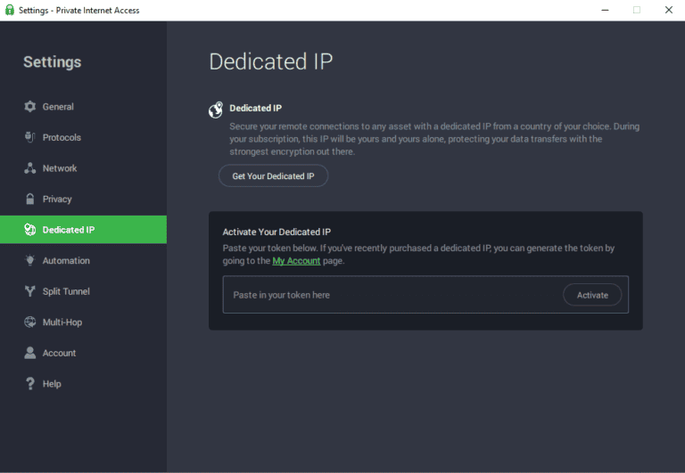Click the Account person icon
Image resolution: width=685 pixels, height=473 pixels.
[29, 353]
